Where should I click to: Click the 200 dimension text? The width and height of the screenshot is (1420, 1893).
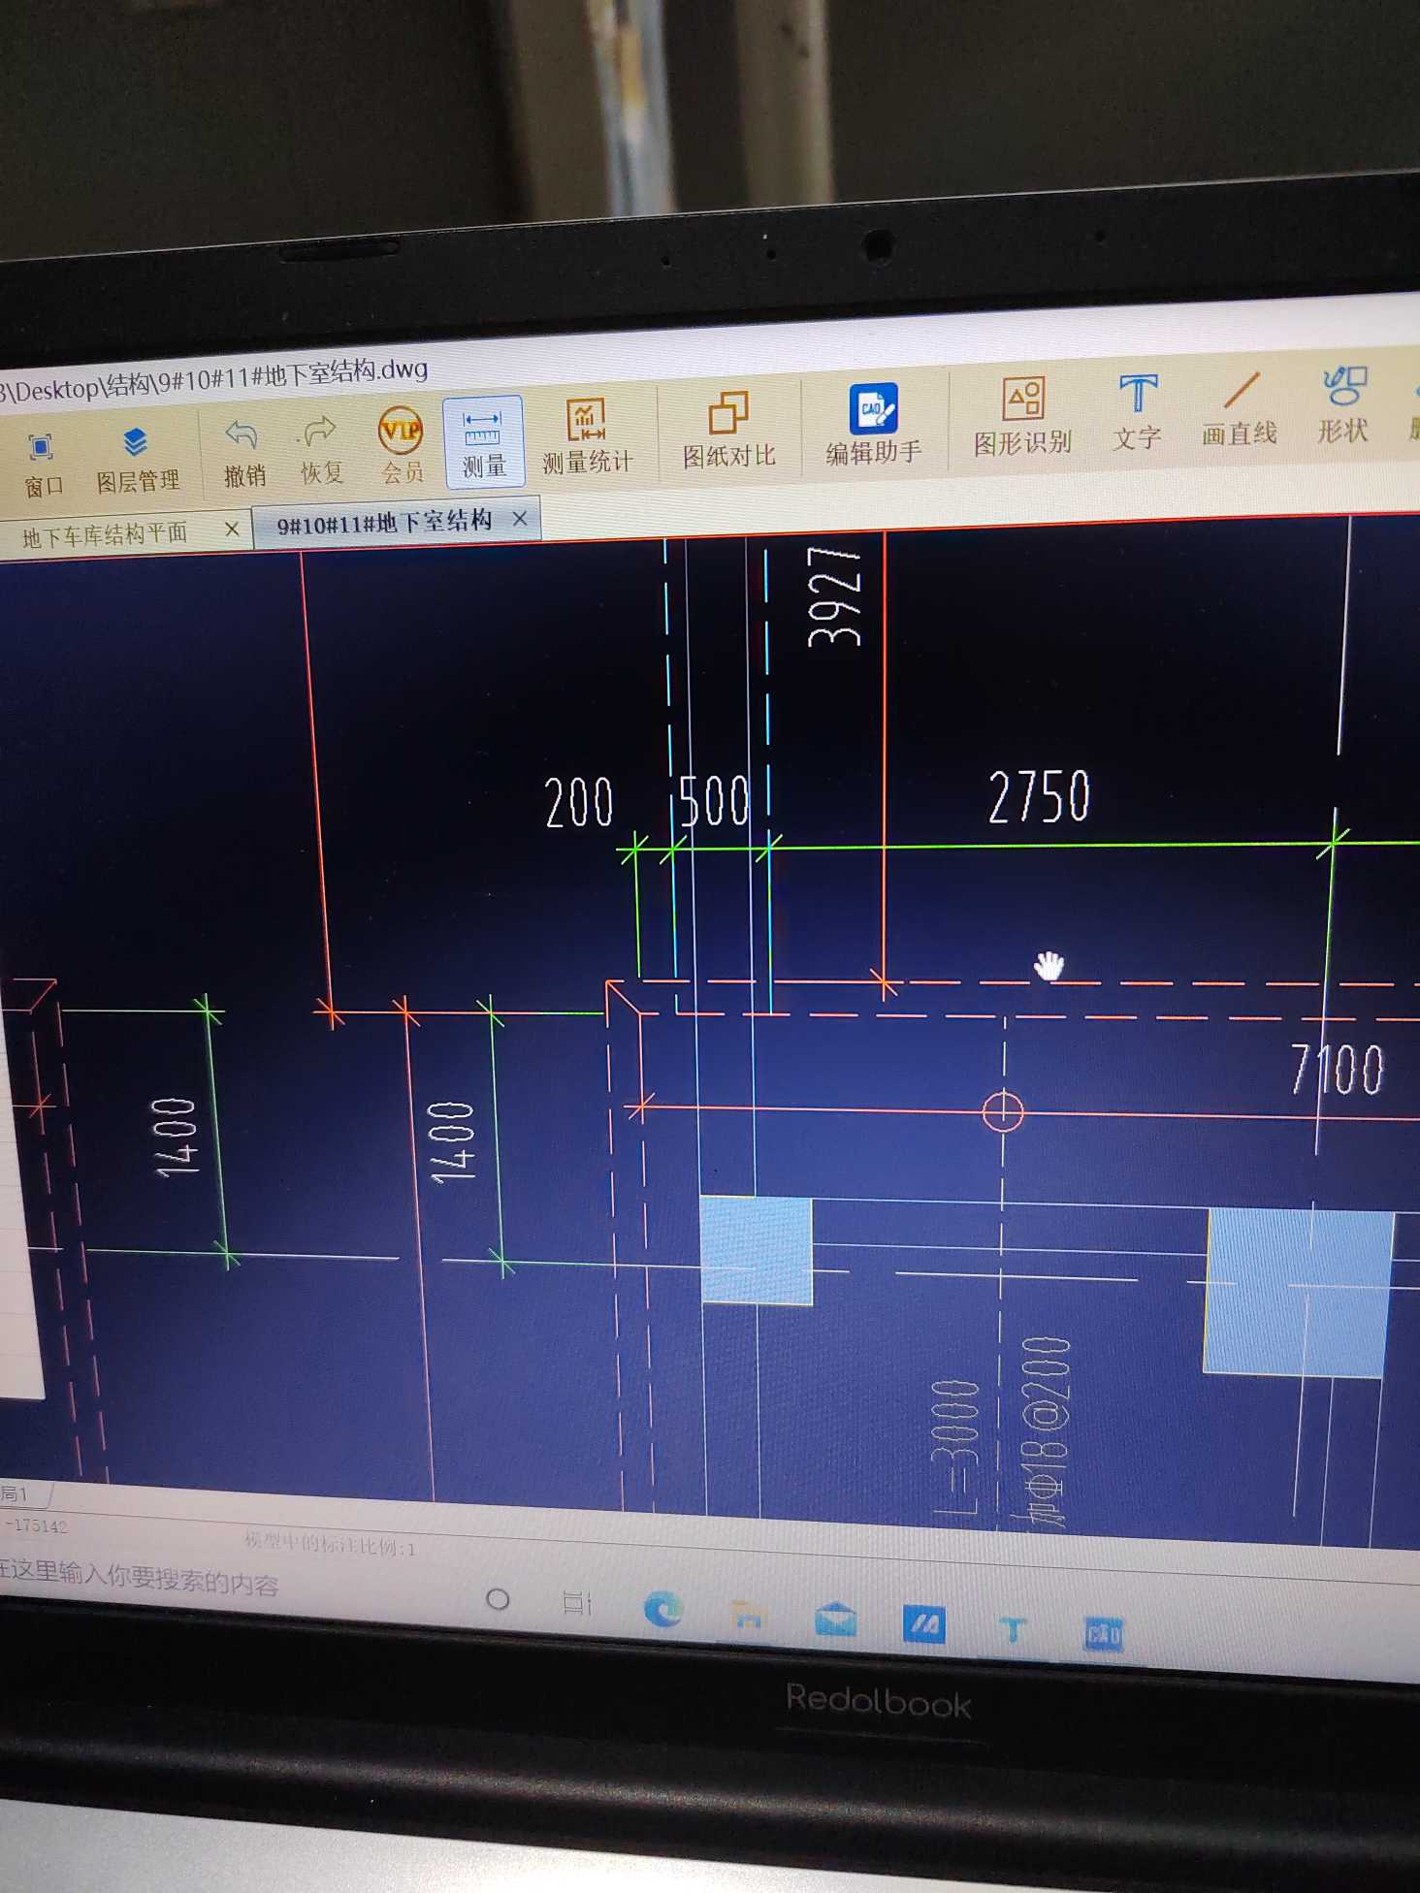click(579, 802)
